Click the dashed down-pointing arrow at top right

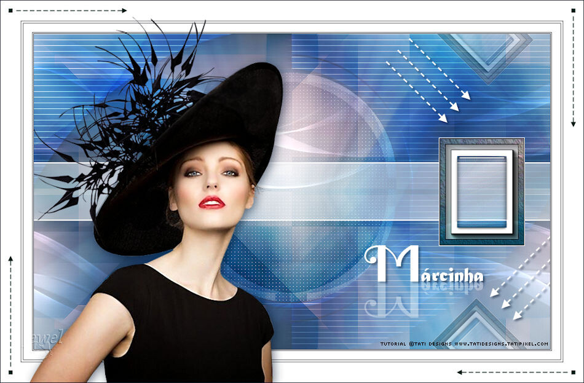572,70
